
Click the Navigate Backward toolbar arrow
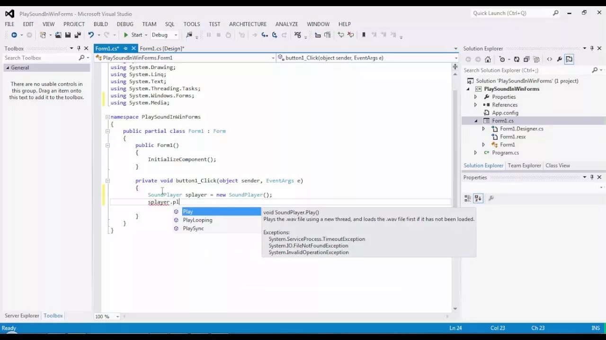coord(14,35)
